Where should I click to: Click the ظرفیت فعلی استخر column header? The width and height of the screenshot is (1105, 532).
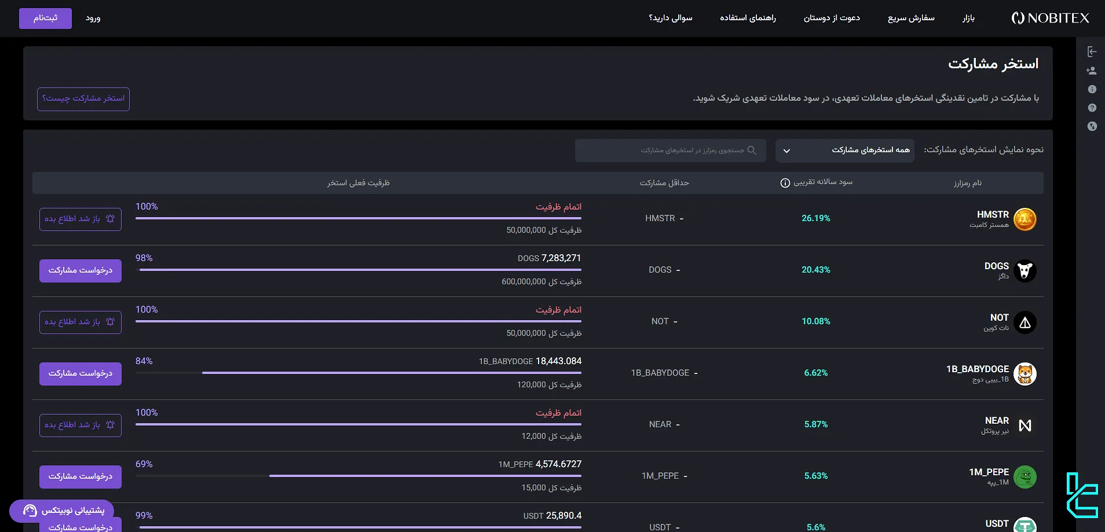point(358,183)
